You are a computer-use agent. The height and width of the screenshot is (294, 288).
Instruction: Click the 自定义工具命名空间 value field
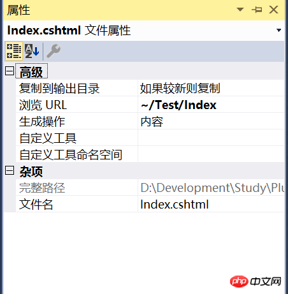tap(211, 154)
